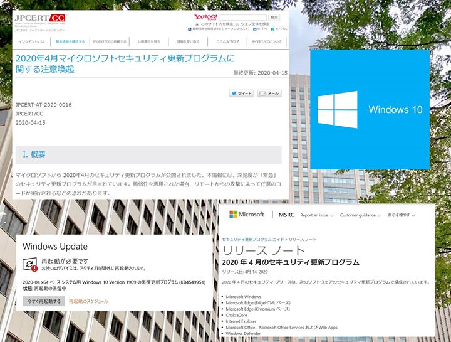
Task: Open the セキュリティ更新プログラム ガイド breadcrumb link
Action: tap(253, 240)
